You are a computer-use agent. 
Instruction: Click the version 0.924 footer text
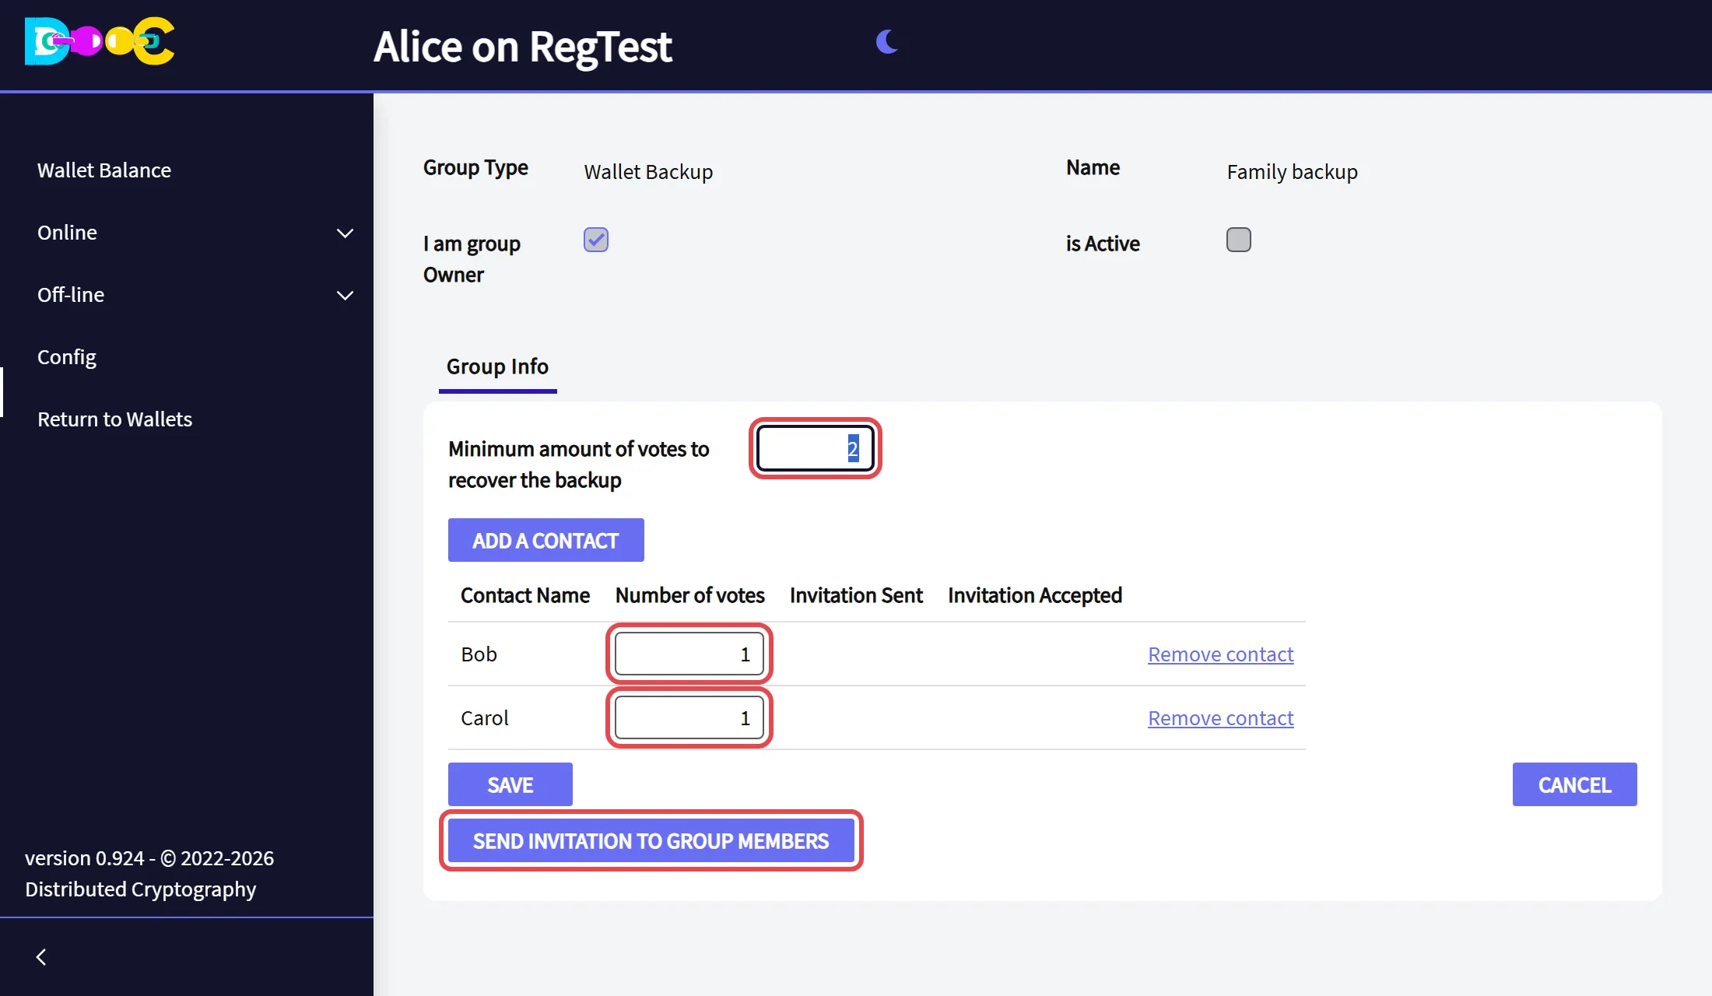tap(149, 874)
